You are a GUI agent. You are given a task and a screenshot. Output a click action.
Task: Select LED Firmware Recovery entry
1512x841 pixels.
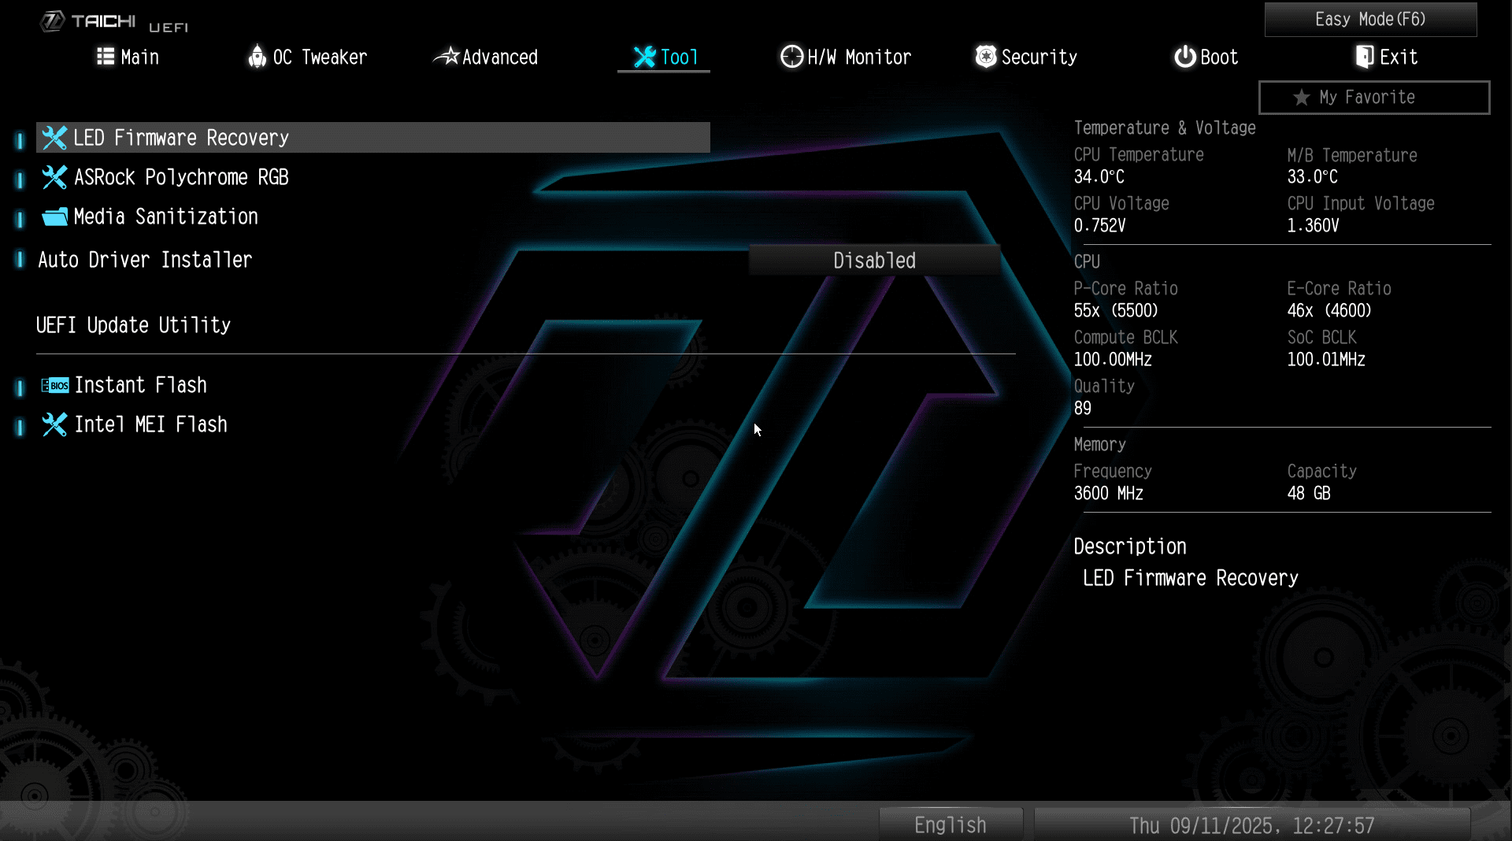point(373,138)
